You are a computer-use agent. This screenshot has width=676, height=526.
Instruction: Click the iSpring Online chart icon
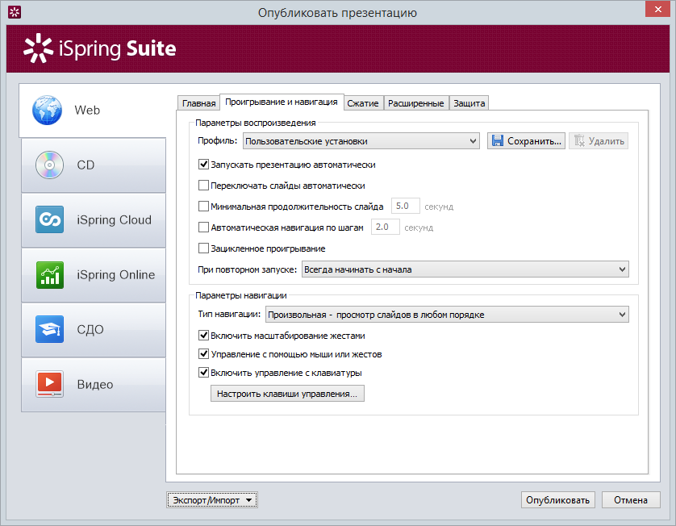[49, 274]
